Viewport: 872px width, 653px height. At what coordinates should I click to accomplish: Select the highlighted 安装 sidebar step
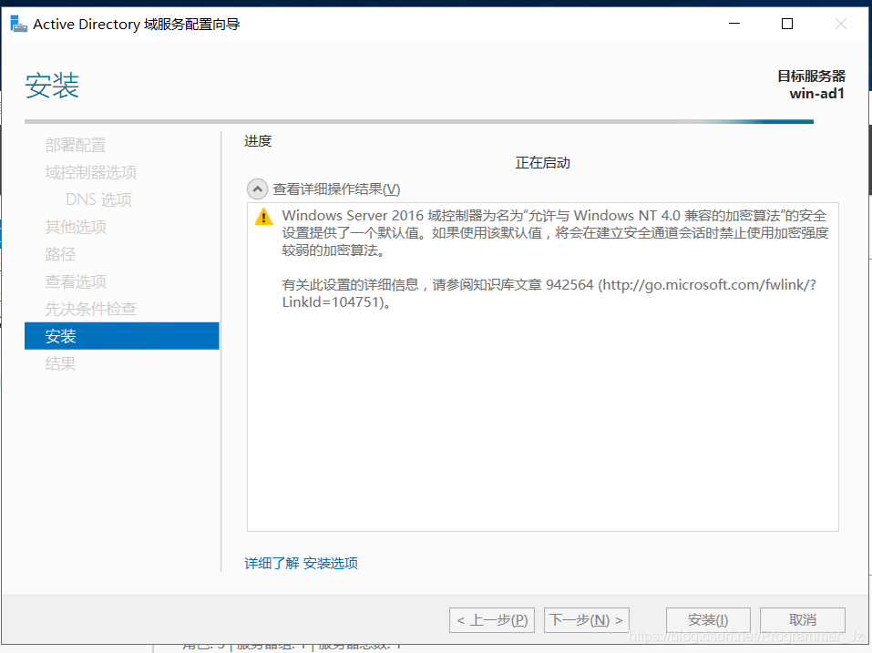(122, 336)
